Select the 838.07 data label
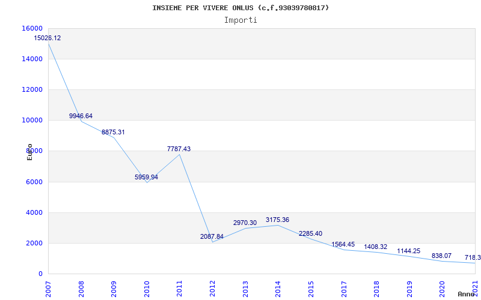Screen dimensions: 481x300 [x=442, y=256]
